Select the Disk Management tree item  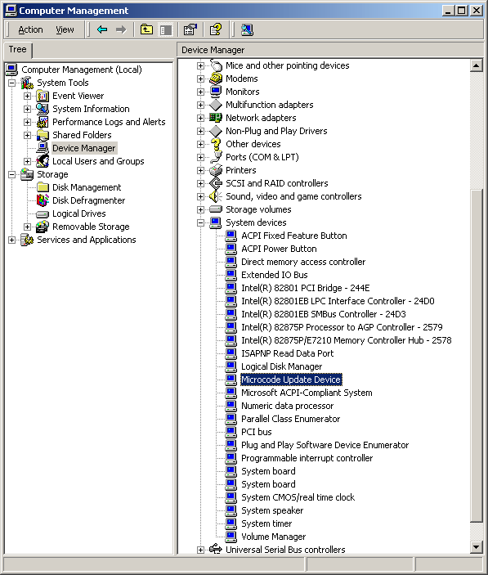point(87,187)
